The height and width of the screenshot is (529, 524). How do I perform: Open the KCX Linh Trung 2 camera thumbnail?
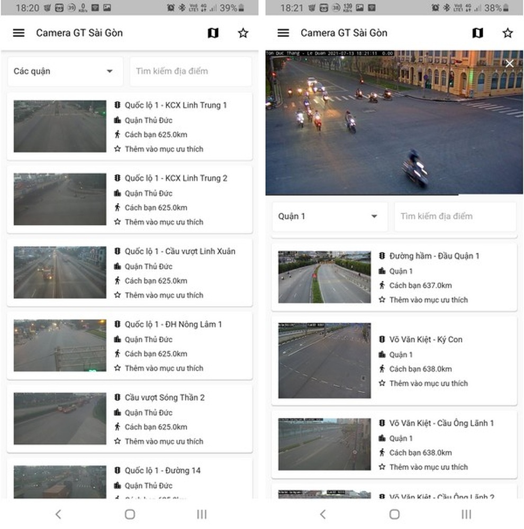pyautogui.click(x=60, y=199)
